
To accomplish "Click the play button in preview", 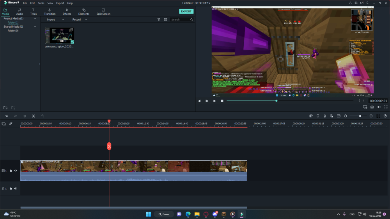I will tap(214, 101).
